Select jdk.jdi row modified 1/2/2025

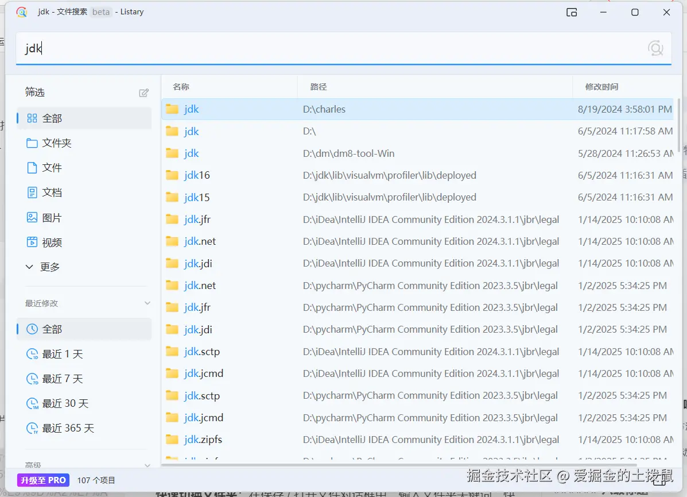(418, 329)
